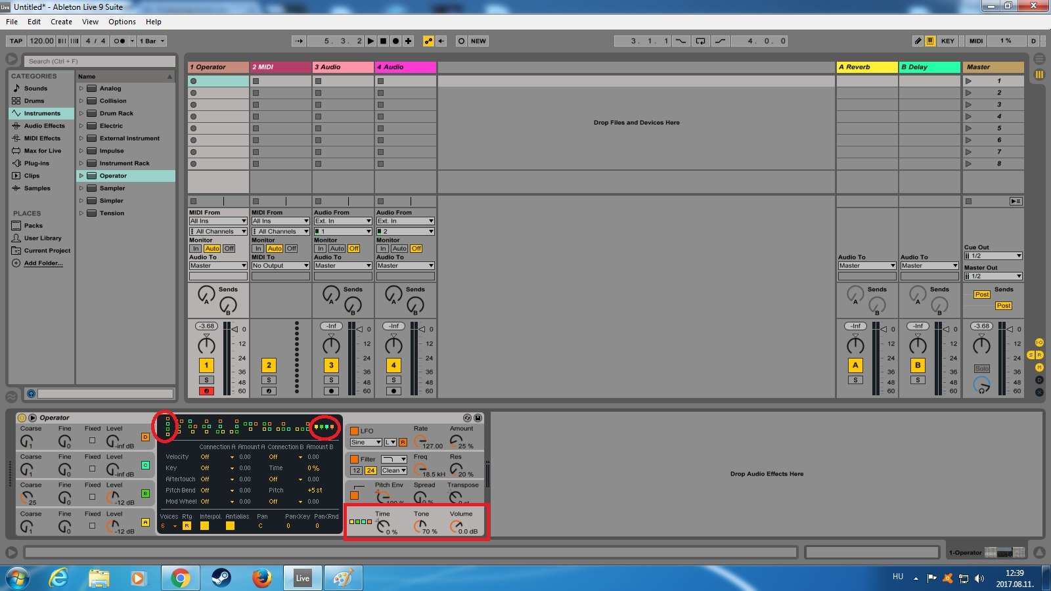Enable the LFO switch
Screen dimensions: 1051x591
click(354, 431)
